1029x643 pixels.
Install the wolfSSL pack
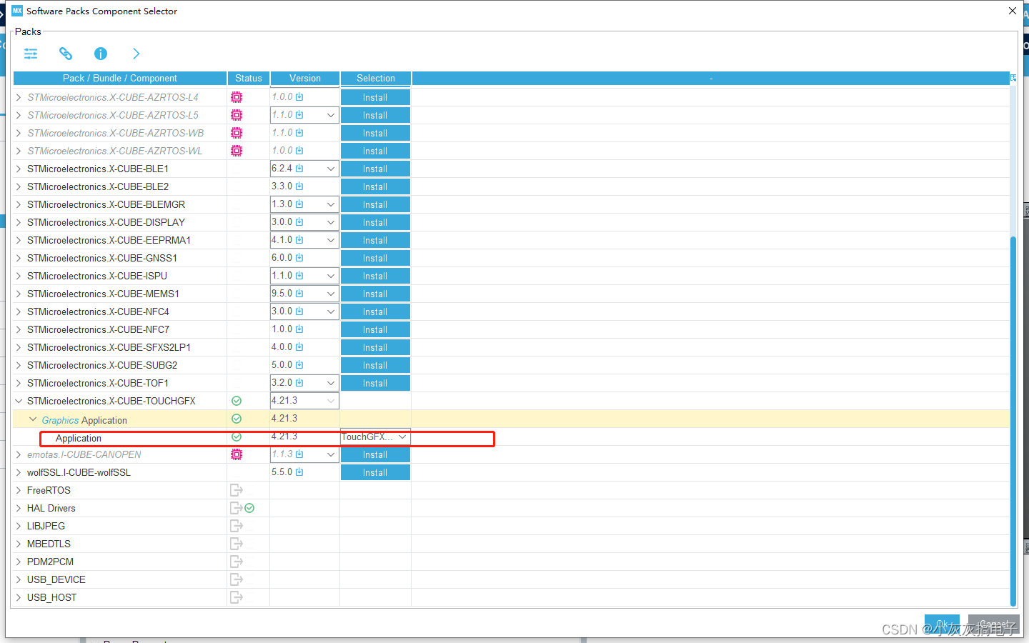[375, 472]
